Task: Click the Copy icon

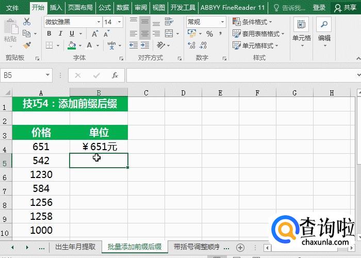Action: [27, 34]
